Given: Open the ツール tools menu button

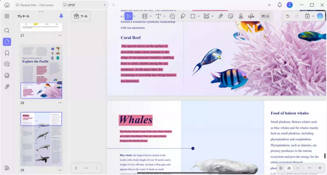Looking at the screenshot, I should click(80, 16).
